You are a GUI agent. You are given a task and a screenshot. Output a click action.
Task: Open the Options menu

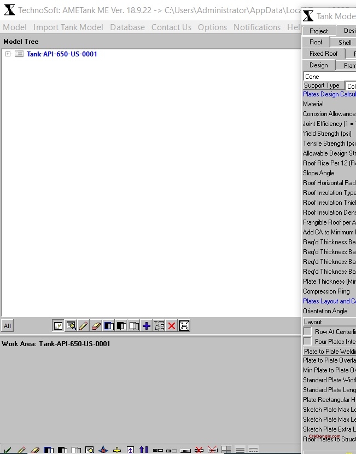(213, 27)
